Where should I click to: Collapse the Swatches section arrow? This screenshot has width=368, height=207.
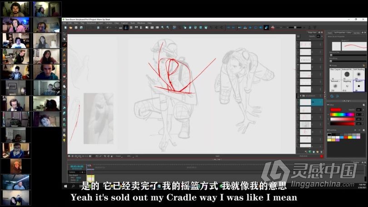point(328,130)
